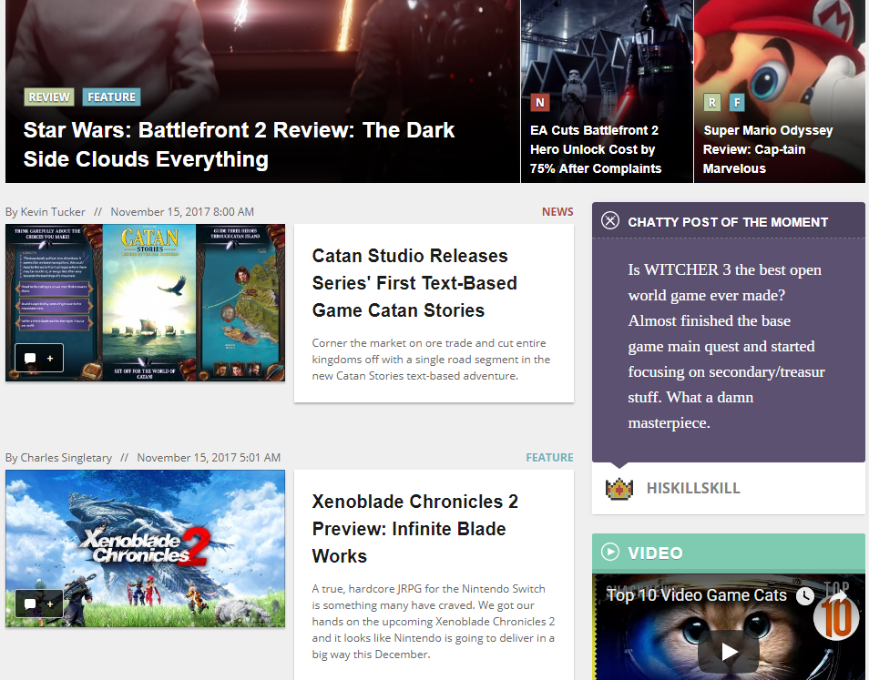Click the VIDEO section header label
Viewport: 869px width, 680px height.
pyautogui.click(x=655, y=553)
